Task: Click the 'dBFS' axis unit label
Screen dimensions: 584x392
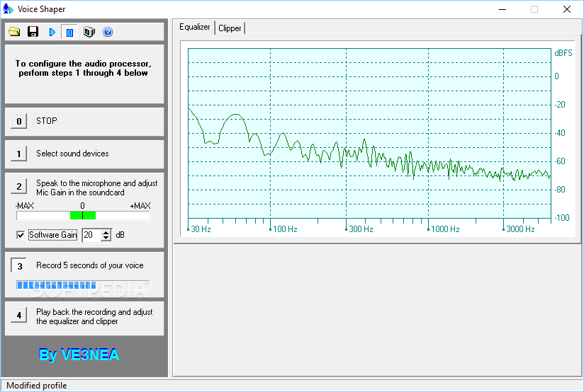Action: click(563, 53)
